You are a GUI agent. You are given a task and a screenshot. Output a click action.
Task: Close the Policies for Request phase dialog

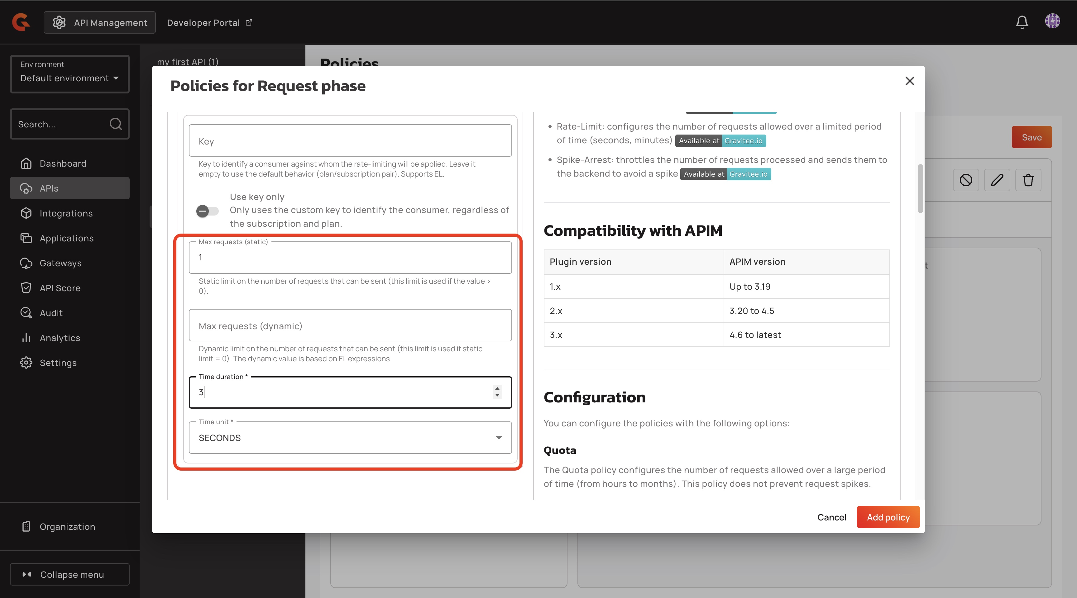pos(910,81)
